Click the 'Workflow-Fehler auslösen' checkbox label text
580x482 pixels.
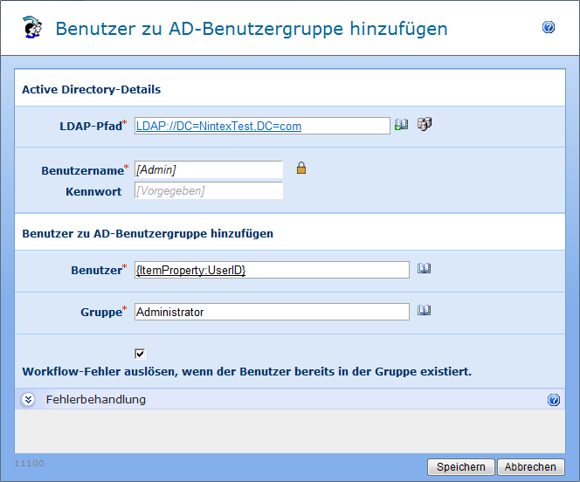[x=246, y=371]
